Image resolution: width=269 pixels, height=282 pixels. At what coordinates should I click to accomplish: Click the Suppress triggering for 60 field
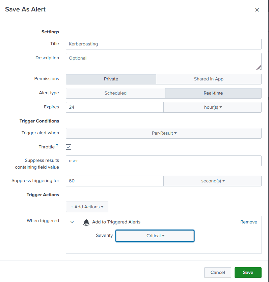(x=114, y=181)
